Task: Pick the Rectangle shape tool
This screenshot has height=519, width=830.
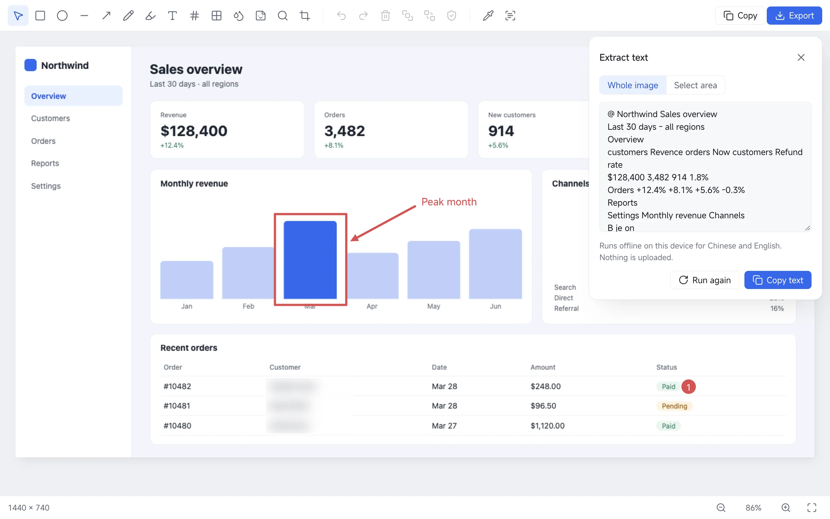Action: pos(40,16)
